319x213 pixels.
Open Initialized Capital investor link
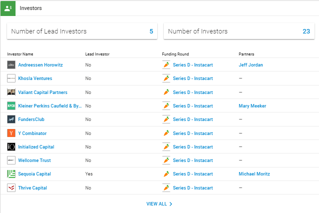click(36, 147)
